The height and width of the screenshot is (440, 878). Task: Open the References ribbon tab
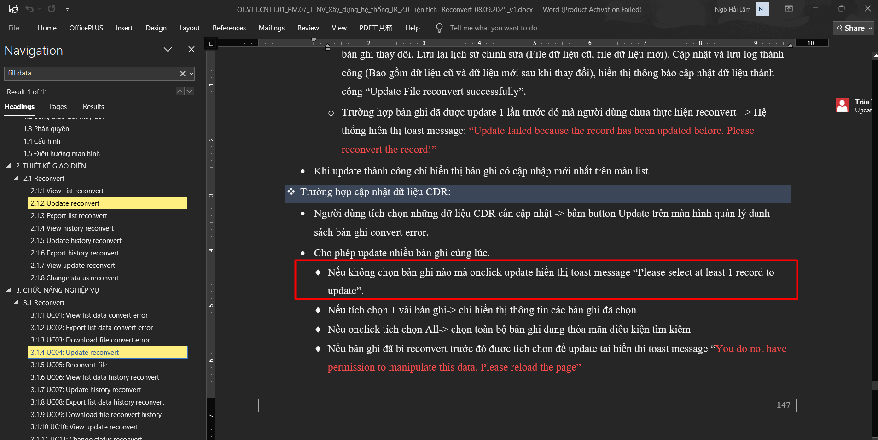pos(229,28)
